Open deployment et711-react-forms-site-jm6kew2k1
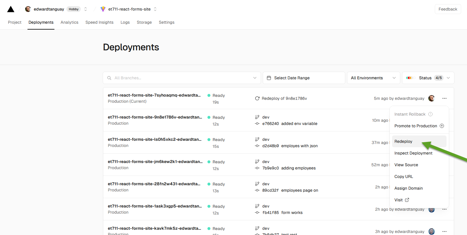This screenshot has height=235, width=467. coord(155,162)
